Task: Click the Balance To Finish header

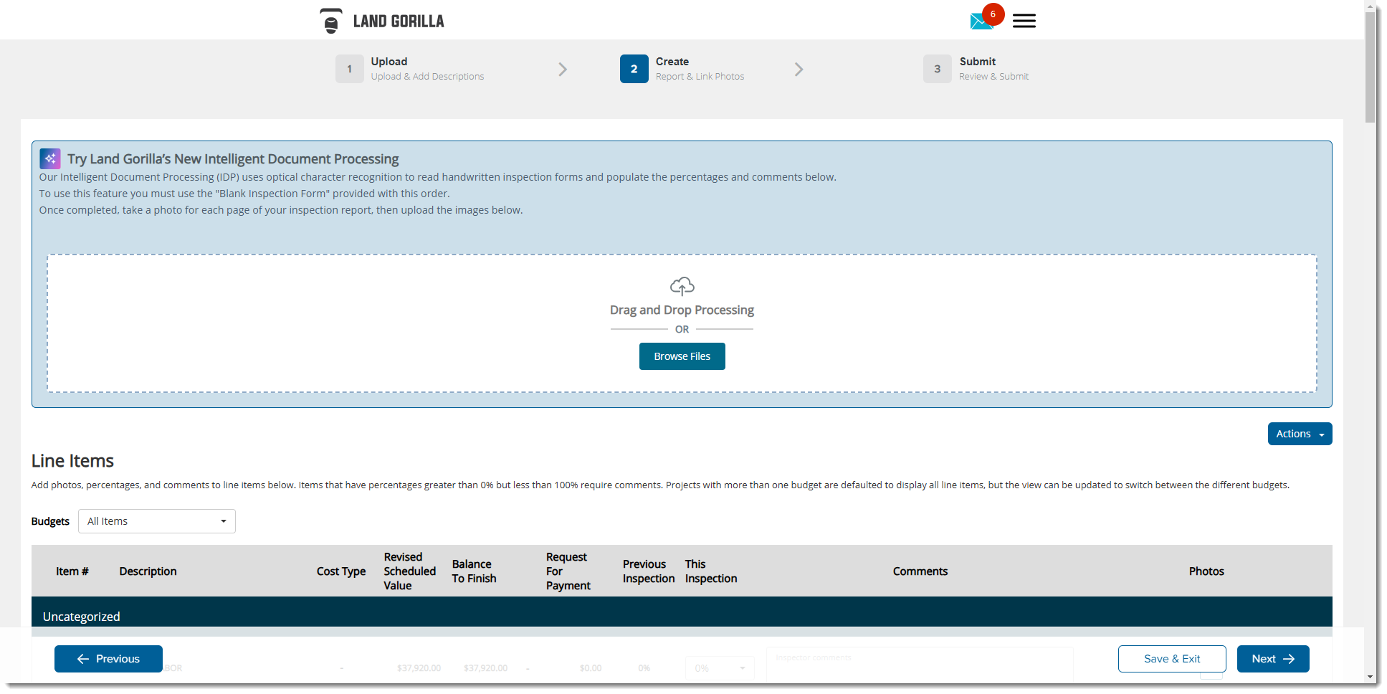Action: (474, 571)
